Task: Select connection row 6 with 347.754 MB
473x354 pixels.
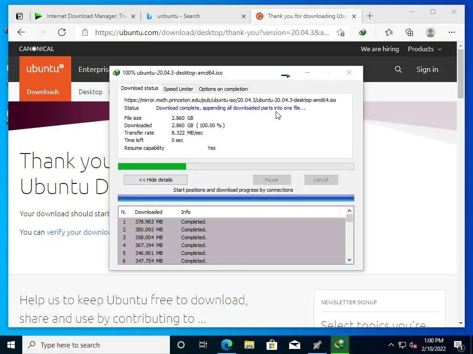Action: click(232, 261)
